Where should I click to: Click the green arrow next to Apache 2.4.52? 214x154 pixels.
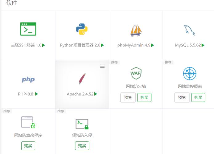click(x=96, y=94)
